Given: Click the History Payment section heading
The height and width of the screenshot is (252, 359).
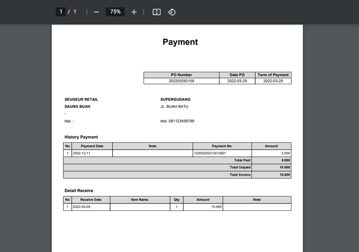Looking at the screenshot, I should (81, 137).
